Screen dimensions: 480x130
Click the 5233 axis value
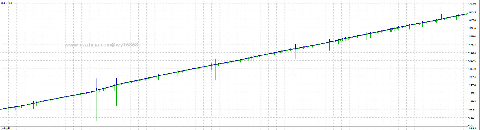pos(472,118)
